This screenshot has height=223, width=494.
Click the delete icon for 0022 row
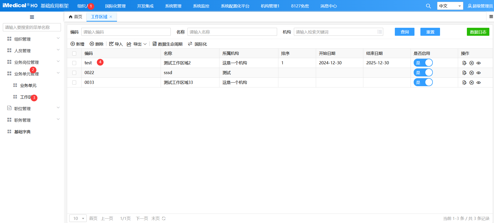coord(471,73)
